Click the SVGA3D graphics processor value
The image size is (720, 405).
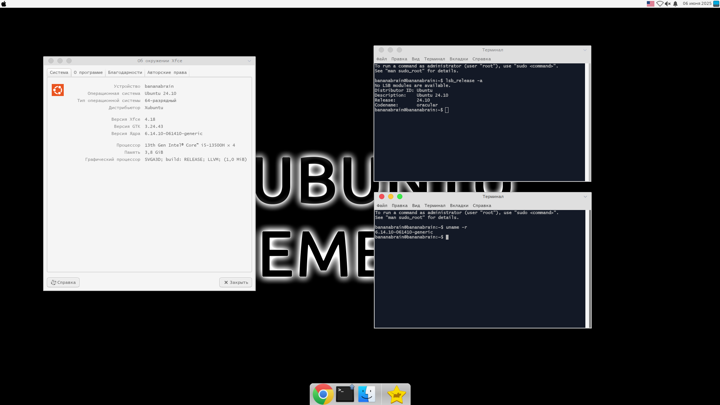click(196, 159)
